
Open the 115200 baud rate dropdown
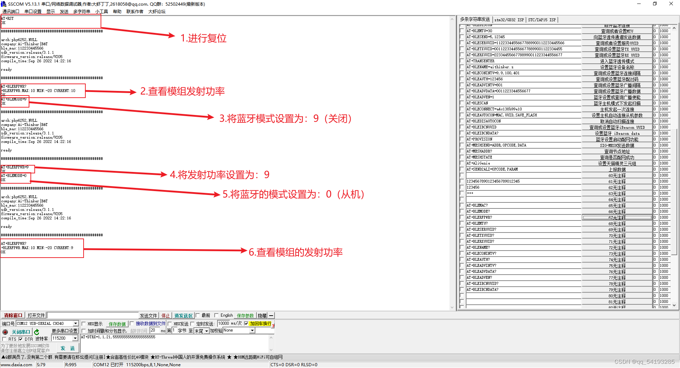pyautogui.click(x=75, y=338)
